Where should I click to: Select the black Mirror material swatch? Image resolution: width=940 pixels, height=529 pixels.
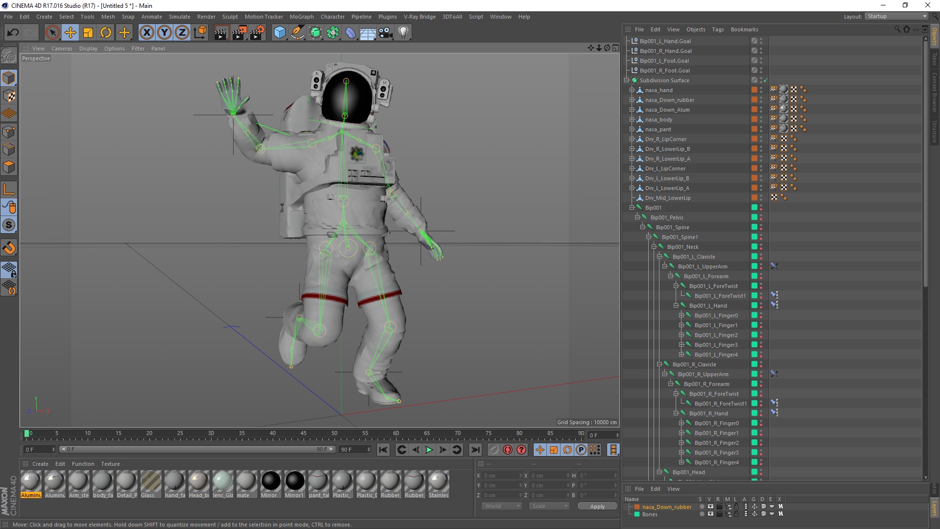pyautogui.click(x=271, y=481)
